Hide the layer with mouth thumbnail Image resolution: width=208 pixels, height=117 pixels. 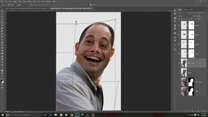click(x=179, y=35)
